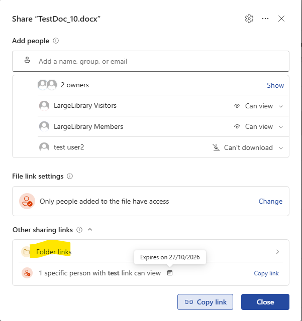
Task: Copy link for the specific person test link
Action: tap(266, 273)
